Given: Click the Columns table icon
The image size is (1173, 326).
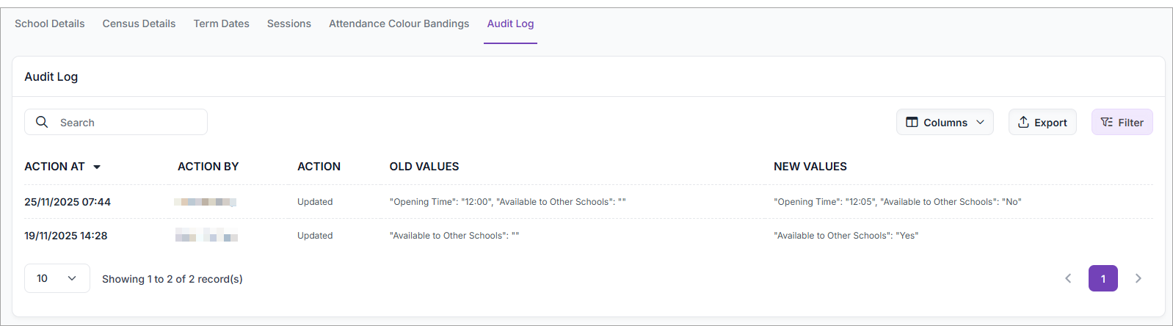Looking at the screenshot, I should 912,123.
